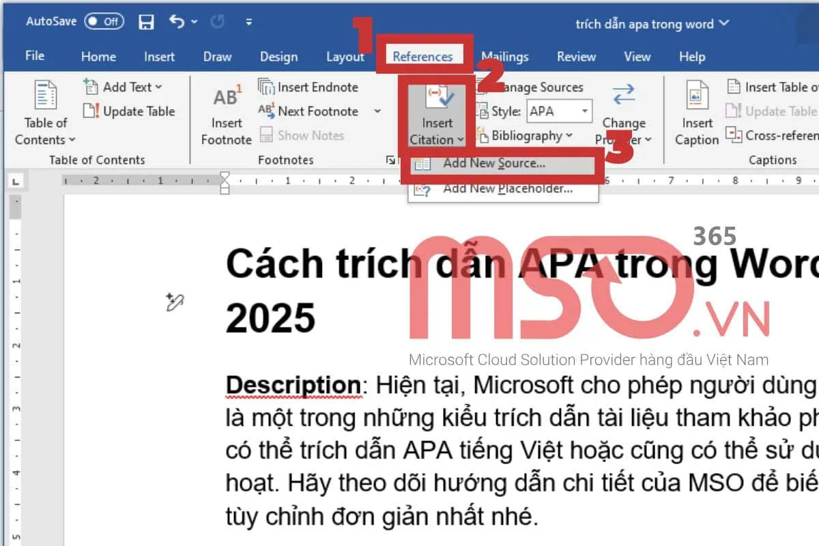Click the Table of Contents icon
The height and width of the screenshot is (546, 819).
(x=46, y=96)
